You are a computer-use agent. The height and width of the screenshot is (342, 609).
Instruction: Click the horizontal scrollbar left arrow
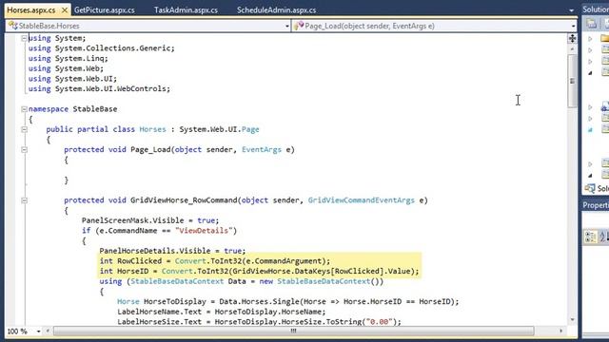[x=48, y=332]
